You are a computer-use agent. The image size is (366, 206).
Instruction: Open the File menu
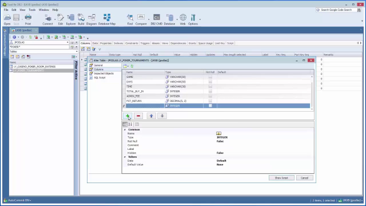point(6,10)
